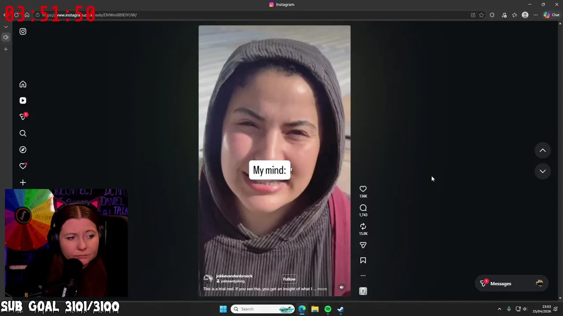This screenshot has width=563, height=316.
Task: Open new tab plus in browser sidebar
Action: pyautogui.click(x=6, y=49)
